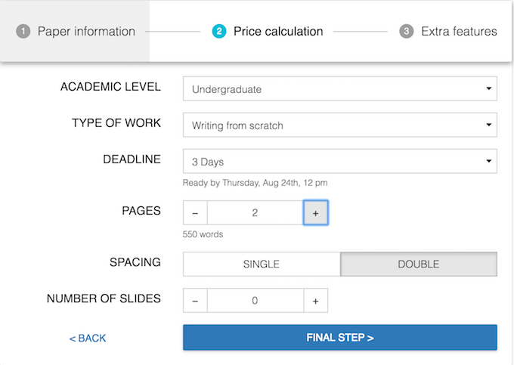Select DOUBLE spacing
The width and height of the screenshot is (514, 365).
coord(419,264)
